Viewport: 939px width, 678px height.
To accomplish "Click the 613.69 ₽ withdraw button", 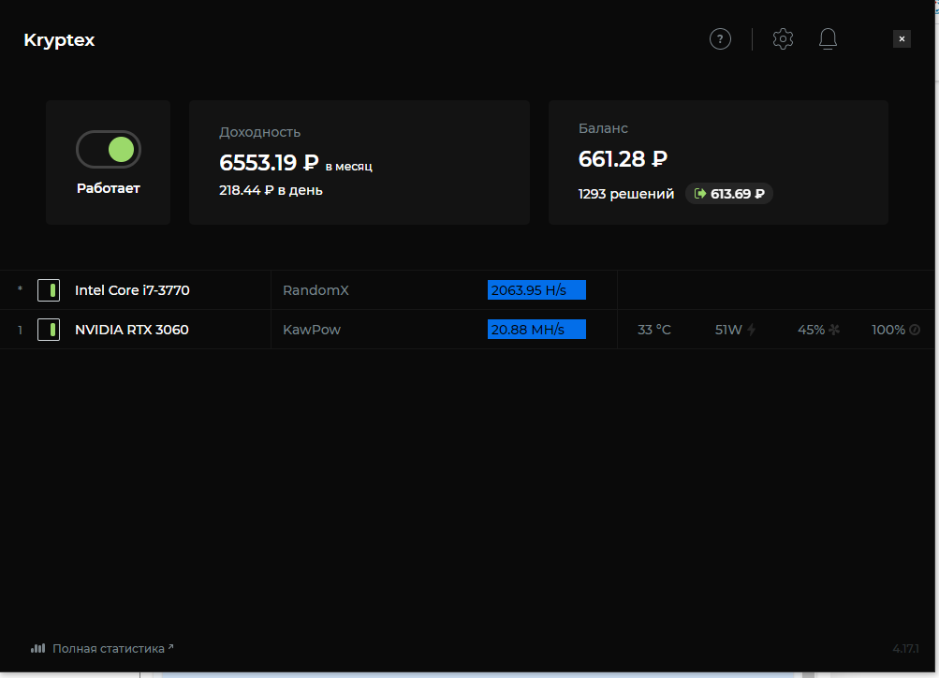I will point(728,194).
